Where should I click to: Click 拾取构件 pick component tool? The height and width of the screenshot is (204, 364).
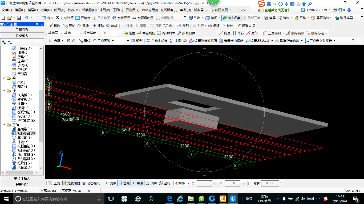pyautogui.click(x=186, y=33)
